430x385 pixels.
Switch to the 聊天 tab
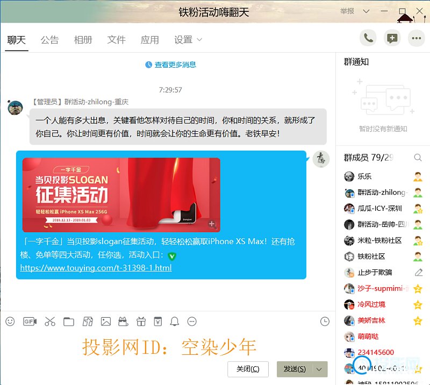click(17, 40)
